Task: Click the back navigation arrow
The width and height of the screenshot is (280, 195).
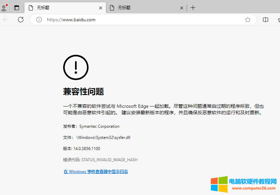Action: pos(5,20)
